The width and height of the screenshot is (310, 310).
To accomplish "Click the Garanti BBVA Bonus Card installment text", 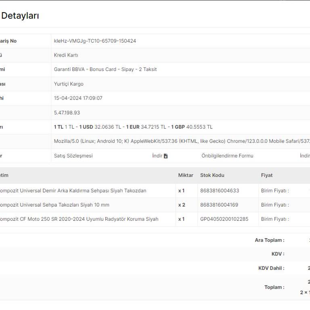I will click(105, 69).
